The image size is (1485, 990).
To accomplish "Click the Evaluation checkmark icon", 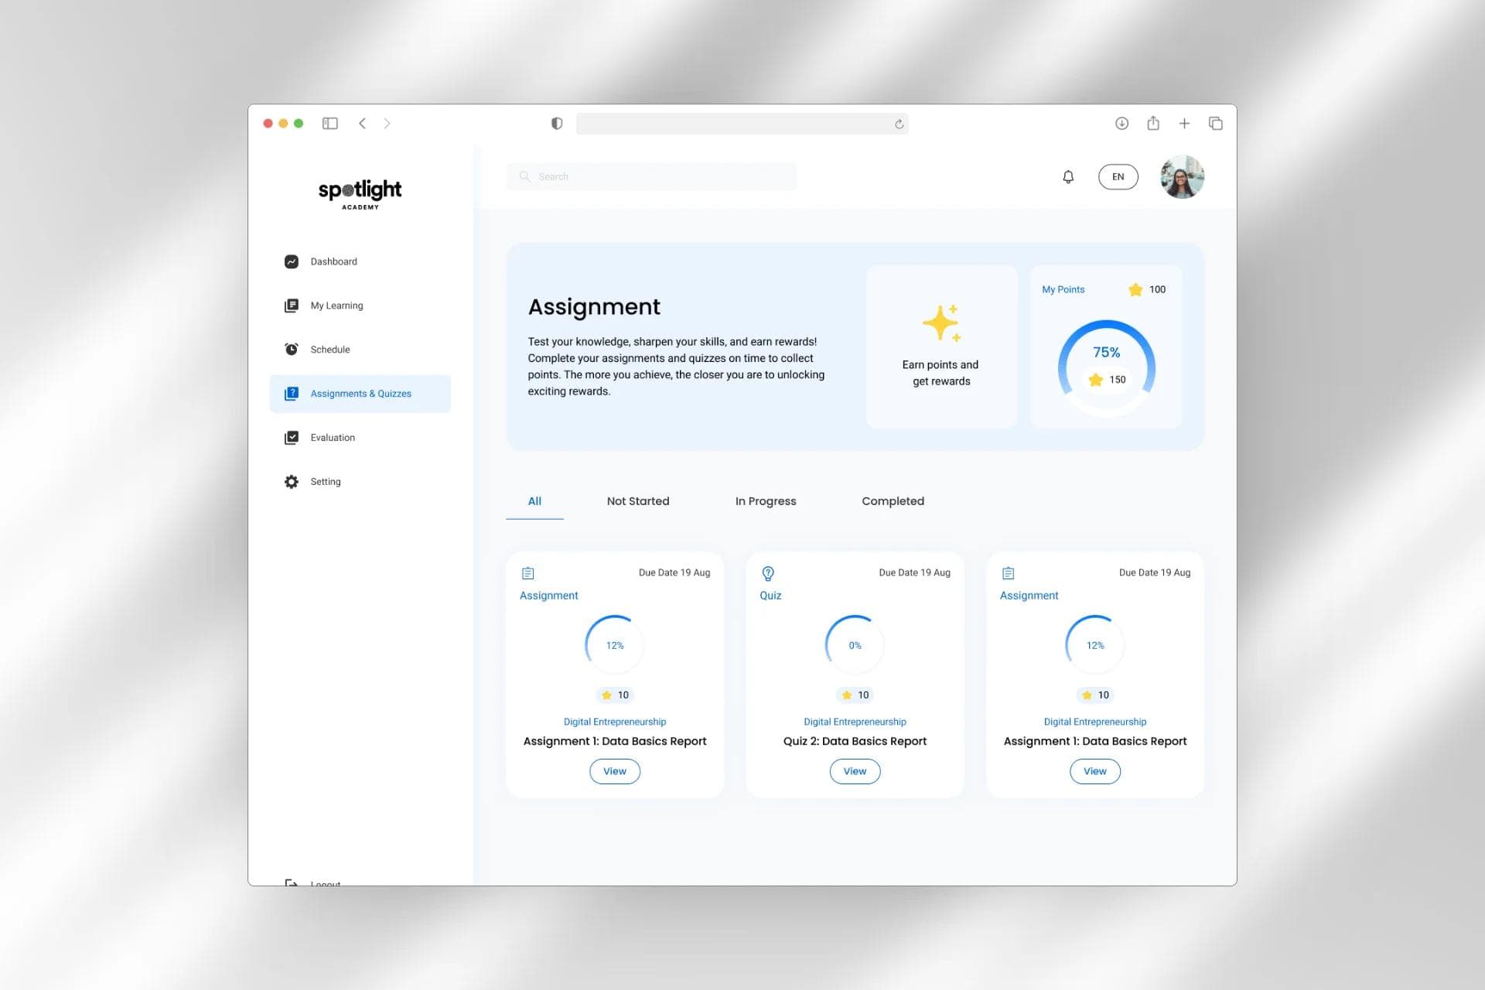I will (292, 438).
